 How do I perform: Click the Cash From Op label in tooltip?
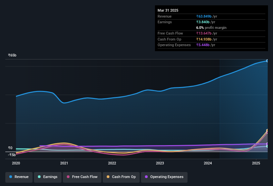pos(169,39)
